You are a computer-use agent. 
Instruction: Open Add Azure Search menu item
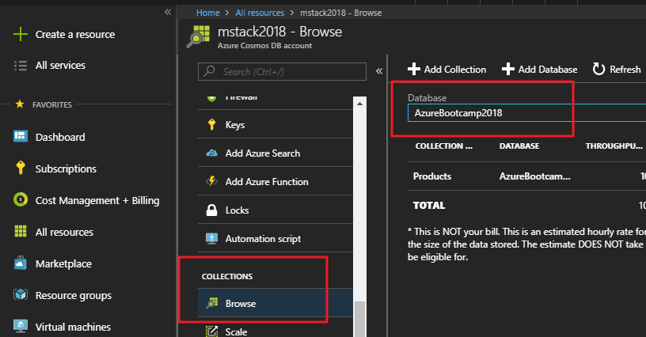pyautogui.click(x=275, y=153)
